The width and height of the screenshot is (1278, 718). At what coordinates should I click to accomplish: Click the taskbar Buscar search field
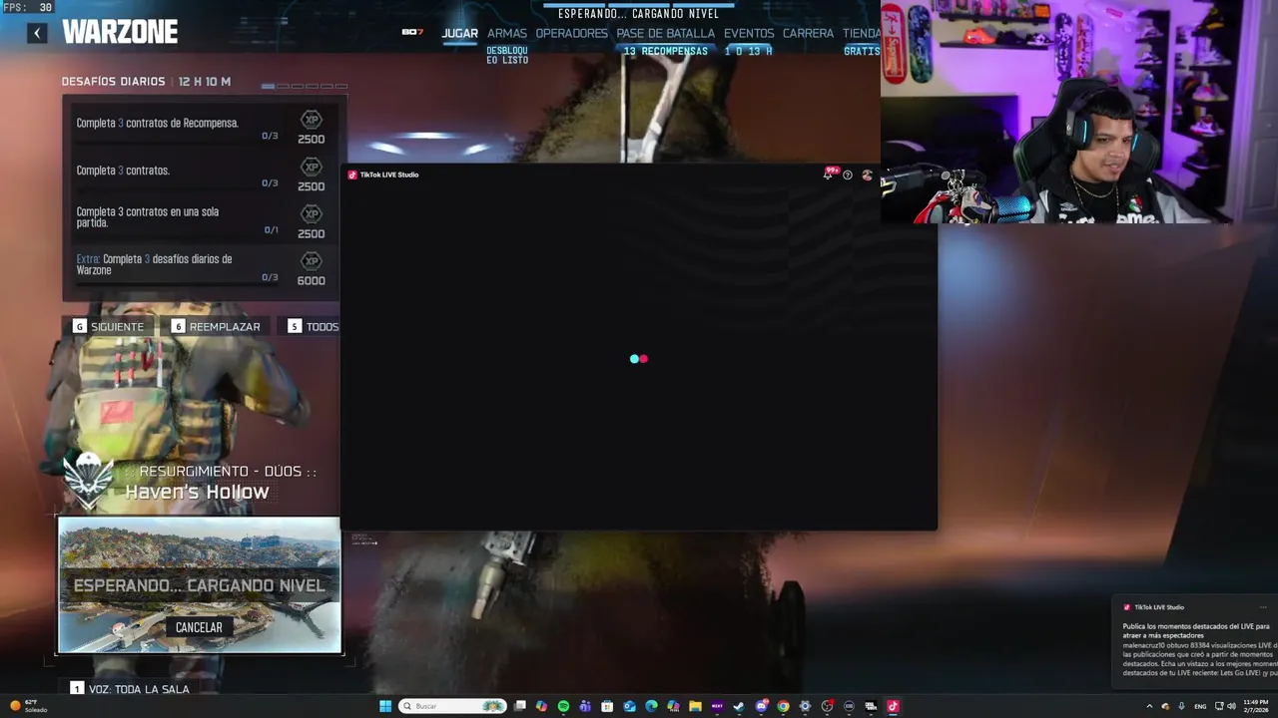point(452,706)
